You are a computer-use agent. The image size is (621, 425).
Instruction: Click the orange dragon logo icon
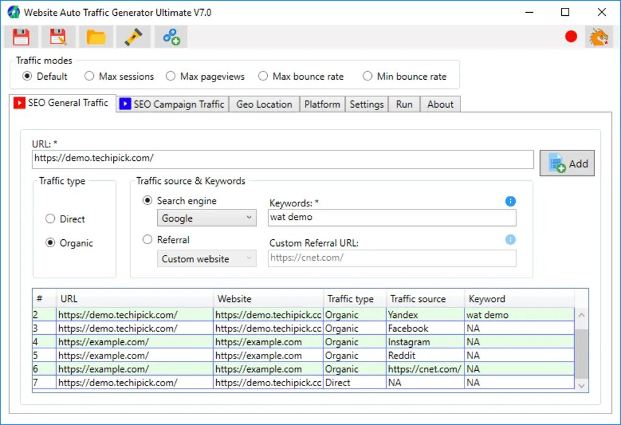[x=598, y=37]
